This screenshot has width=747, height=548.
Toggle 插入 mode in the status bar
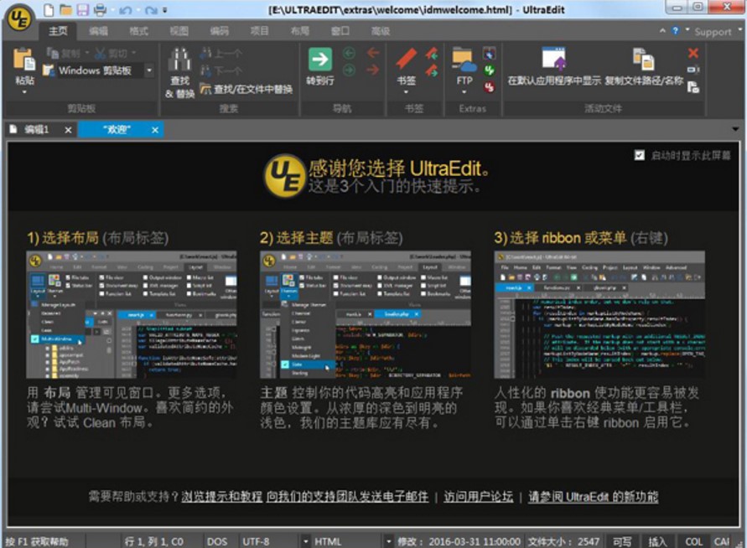(657, 541)
